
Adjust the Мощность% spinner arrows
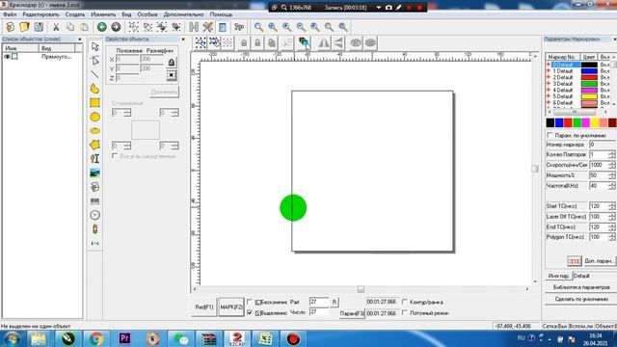coord(611,175)
